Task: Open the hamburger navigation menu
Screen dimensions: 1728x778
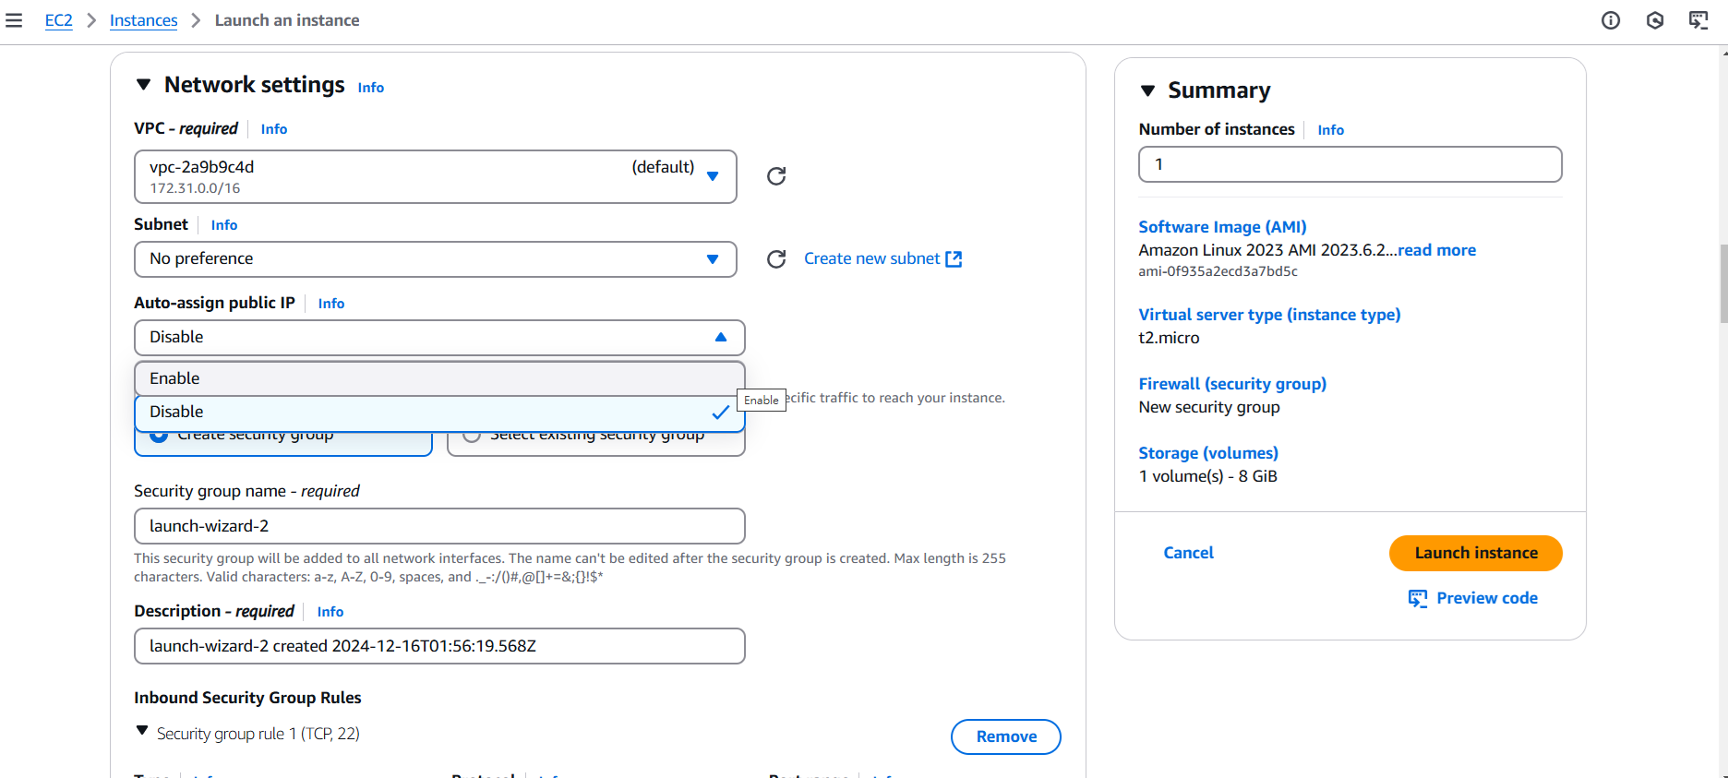Action: (14, 20)
